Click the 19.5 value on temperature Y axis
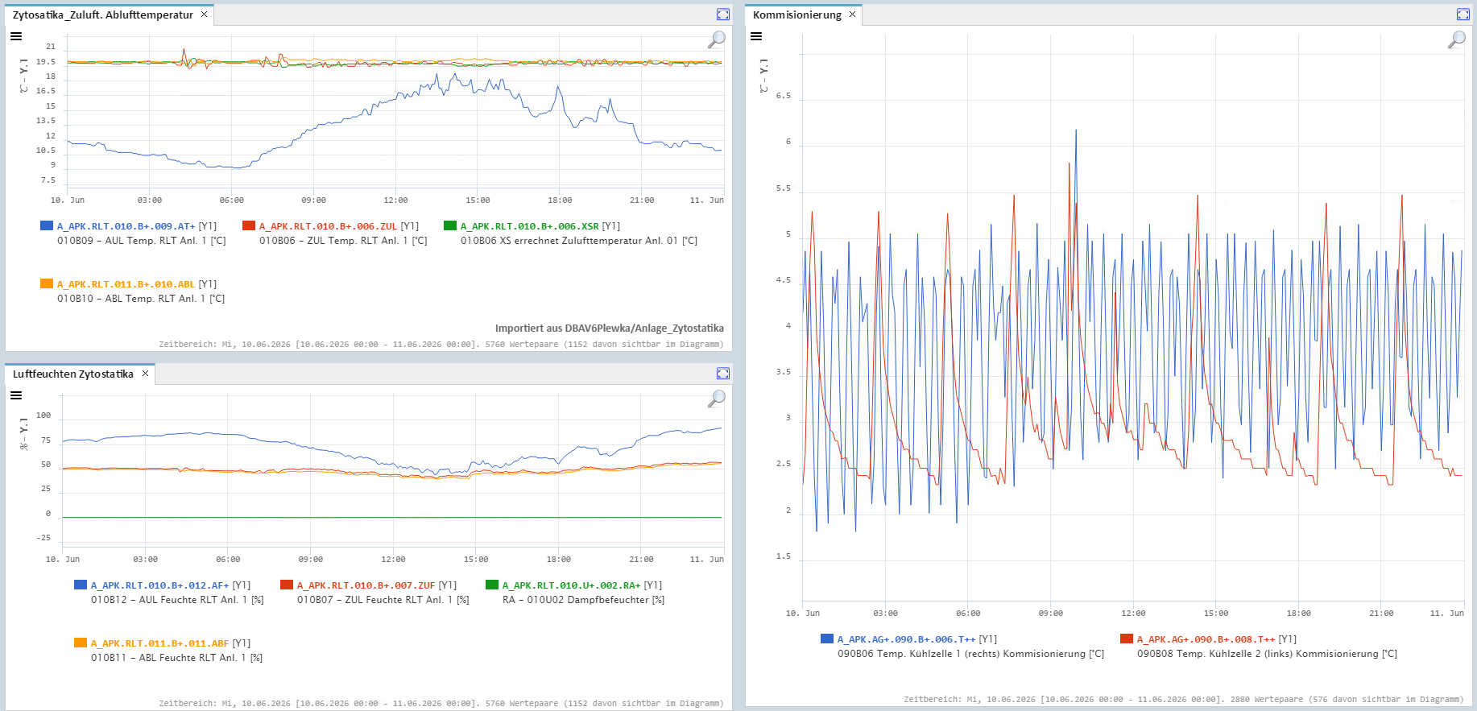Image resolution: width=1477 pixels, height=711 pixels. 46,62
